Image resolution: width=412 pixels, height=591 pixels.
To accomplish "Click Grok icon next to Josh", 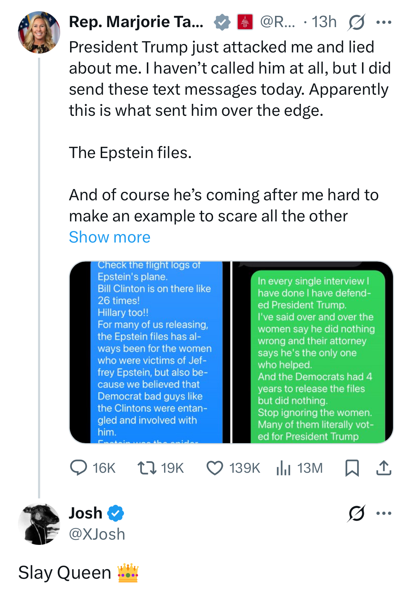I will click(x=356, y=513).
